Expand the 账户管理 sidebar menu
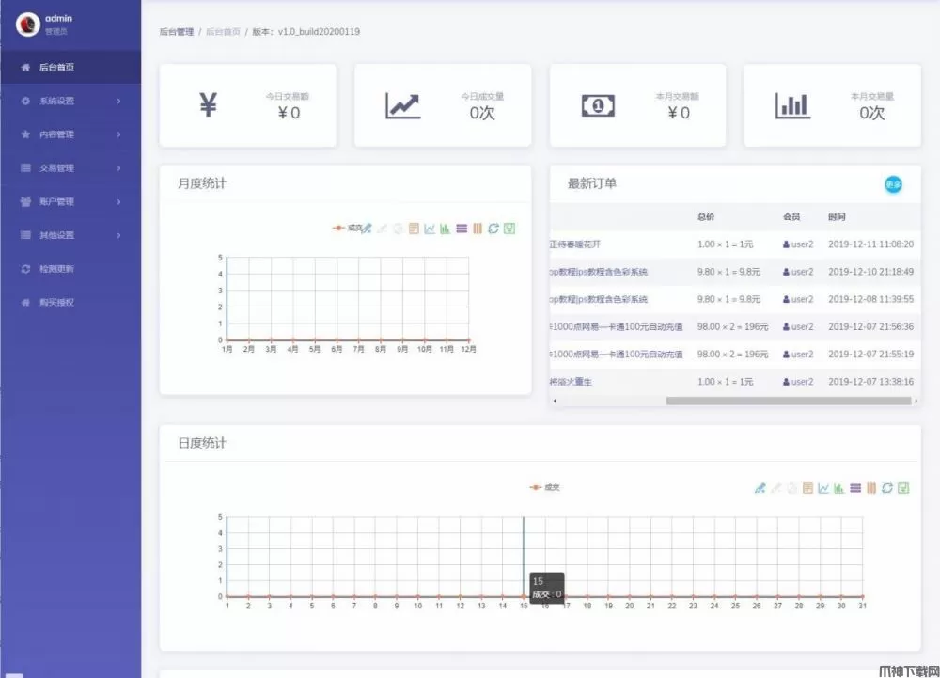The width and height of the screenshot is (940, 678). 70,201
